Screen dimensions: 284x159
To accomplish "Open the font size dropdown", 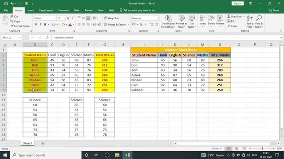I will [64, 18].
